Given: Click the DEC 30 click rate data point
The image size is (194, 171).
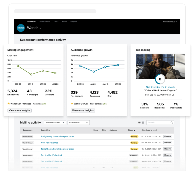Looking at the screenshot, I should click(18, 66).
